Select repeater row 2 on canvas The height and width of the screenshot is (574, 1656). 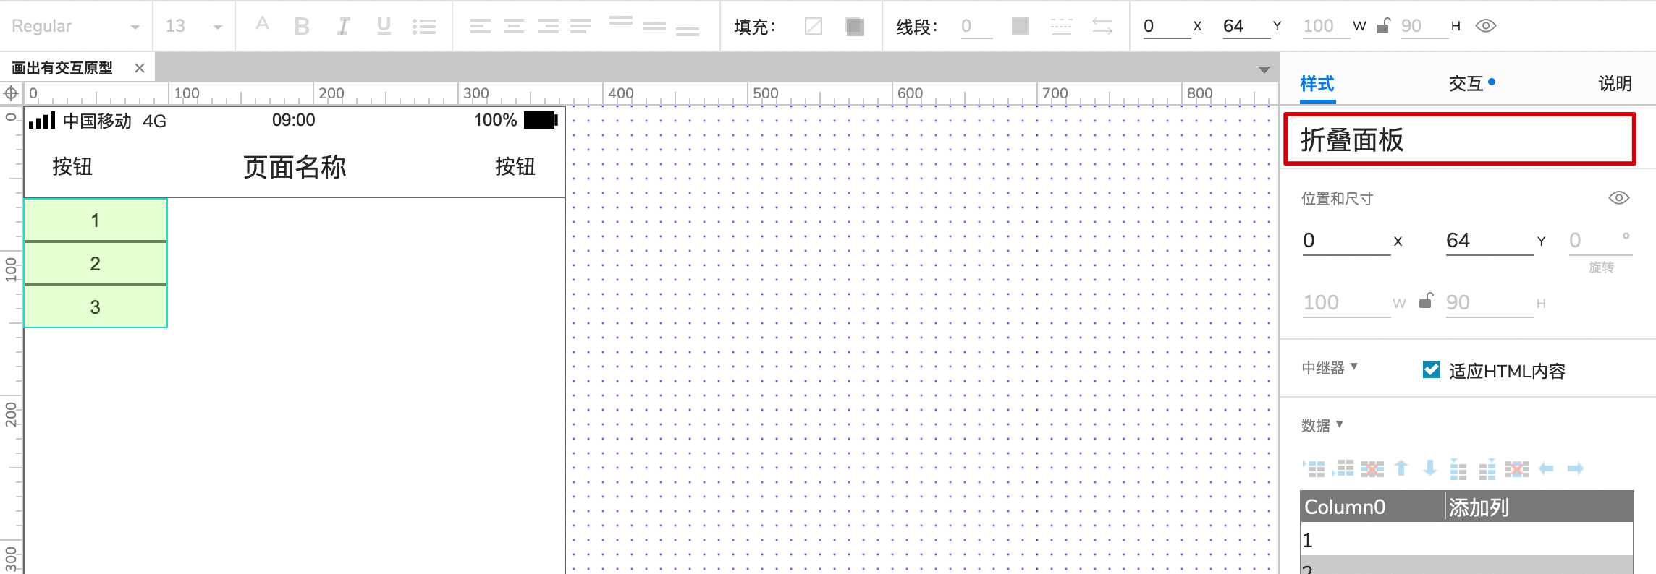click(x=96, y=264)
